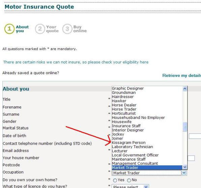The width and height of the screenshot is (201, 188).
Task: Click the house number input field
Action: point(191,158)
